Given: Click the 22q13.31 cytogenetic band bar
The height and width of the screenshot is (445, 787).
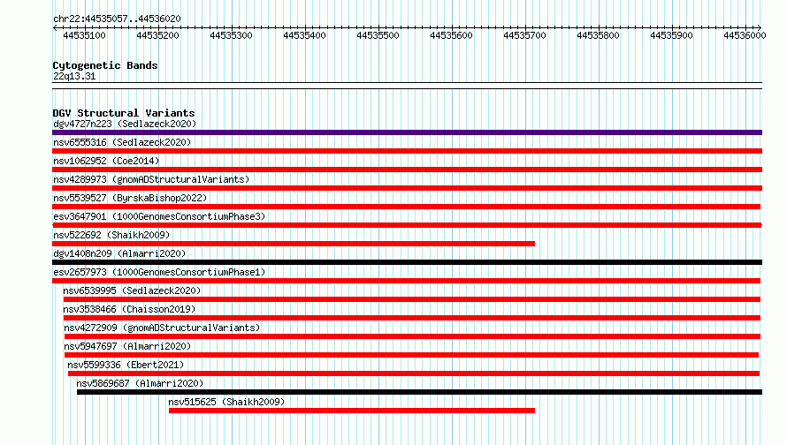Looking at the screenshot, I should point(407,86).
